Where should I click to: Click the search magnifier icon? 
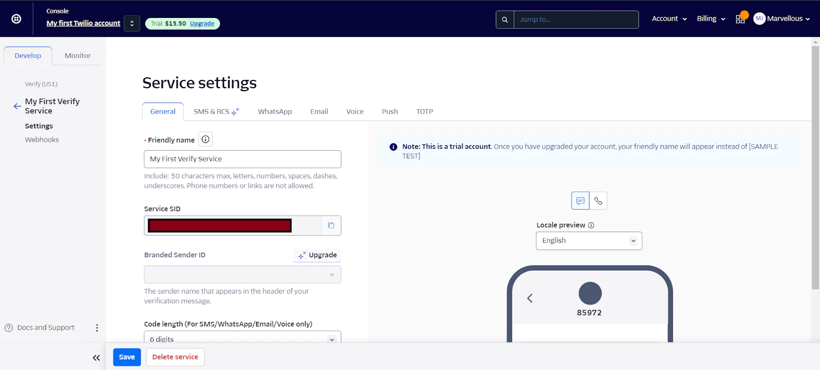tap(505, 19)
